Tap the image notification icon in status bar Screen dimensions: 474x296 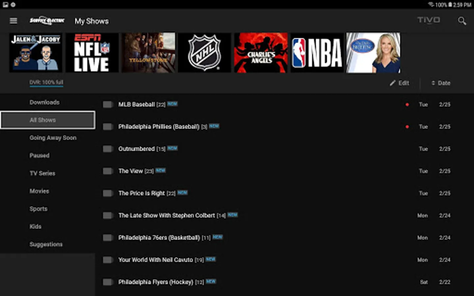pyautogui.click(x=5, y=5)
